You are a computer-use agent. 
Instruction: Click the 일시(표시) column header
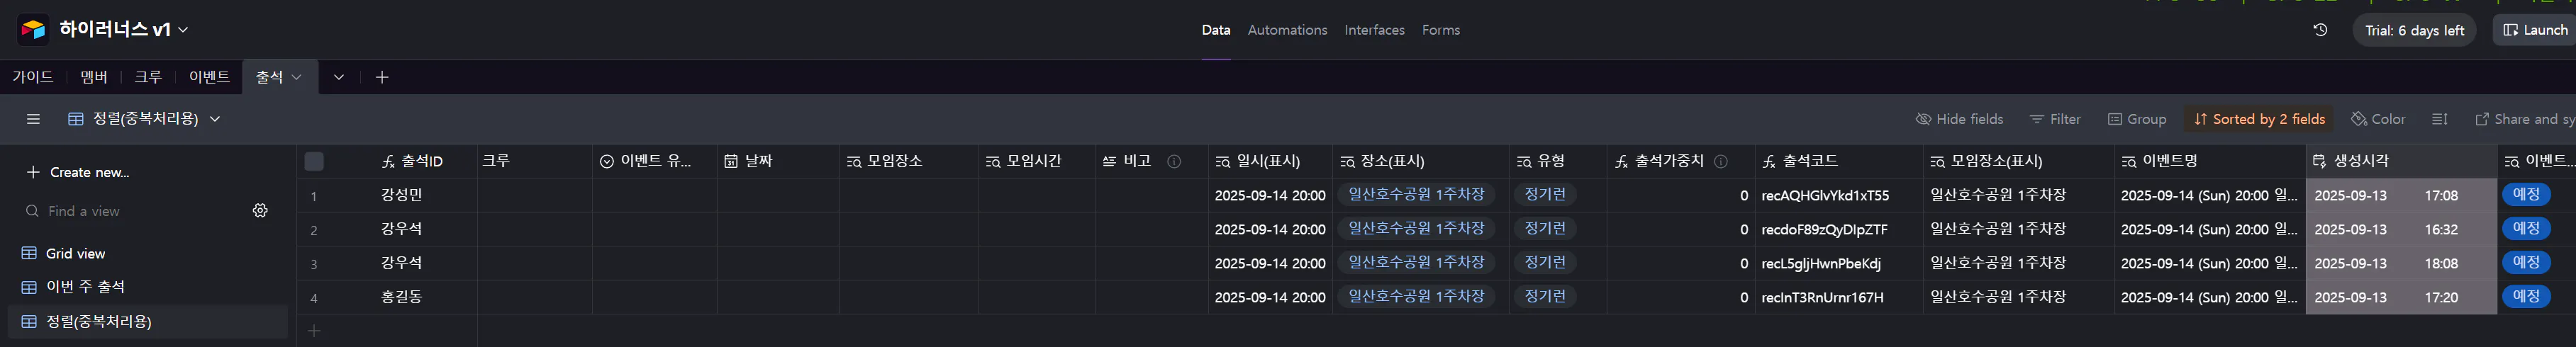point(1270,161)
